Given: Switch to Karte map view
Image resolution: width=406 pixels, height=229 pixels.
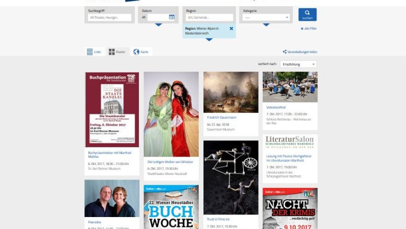Looking at the screenshot, I should click(141, 52).
